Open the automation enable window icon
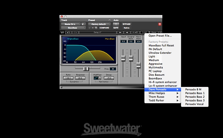 [x=116, y=24]
